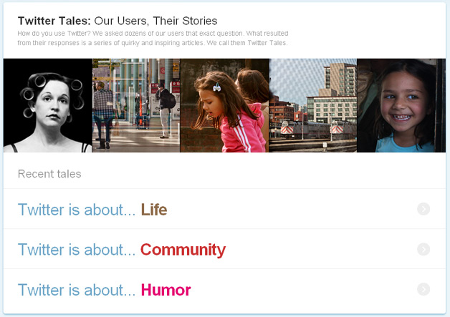This screenshot has height=317, width=450.
Task: Click 'Twitter is about...' text before Community
Action: coord(77,250)
